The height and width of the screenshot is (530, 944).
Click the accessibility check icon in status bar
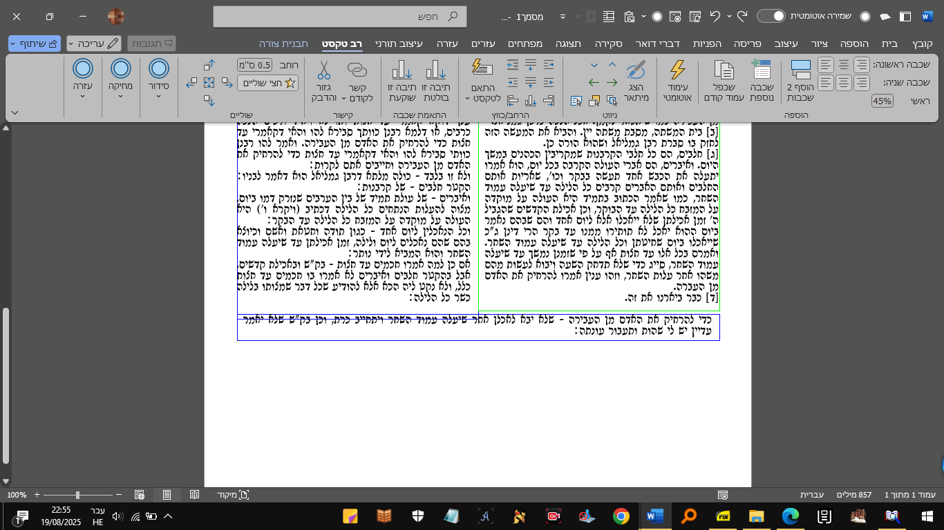723,495
